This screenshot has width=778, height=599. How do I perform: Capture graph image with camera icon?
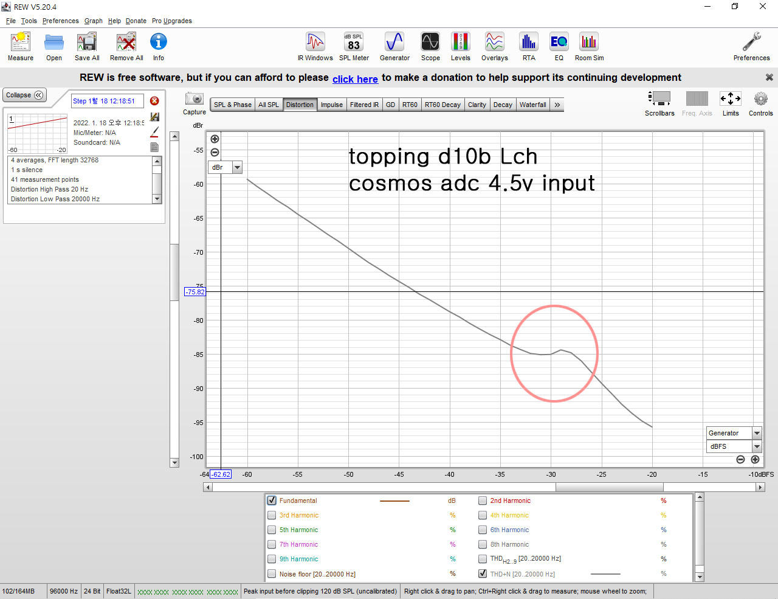pos(194,99)
